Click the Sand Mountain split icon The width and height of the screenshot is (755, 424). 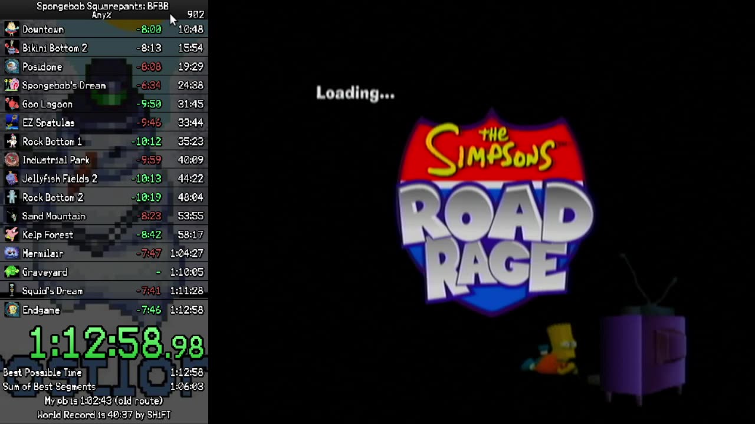[12, 216]
